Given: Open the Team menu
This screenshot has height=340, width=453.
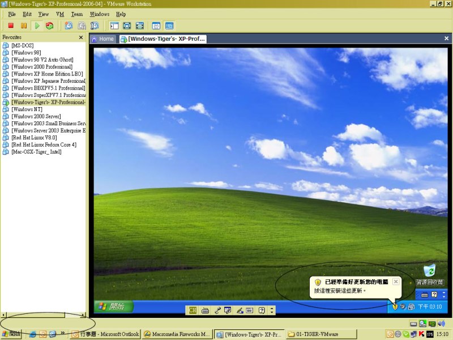Looking at the screenshot, I should 77,14.
